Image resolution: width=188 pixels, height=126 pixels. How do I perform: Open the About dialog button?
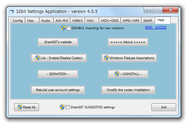[x=128, y=42]
